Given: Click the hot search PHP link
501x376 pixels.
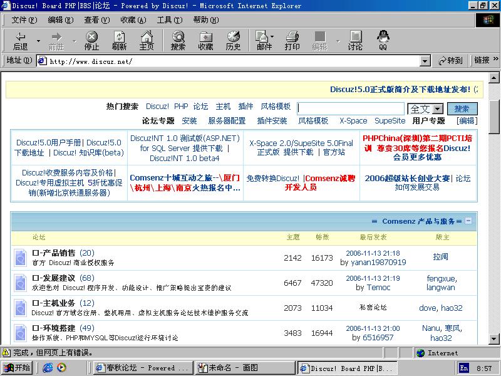Looking at the screenshot, I should pyautogui.click(x=181, y=107).
